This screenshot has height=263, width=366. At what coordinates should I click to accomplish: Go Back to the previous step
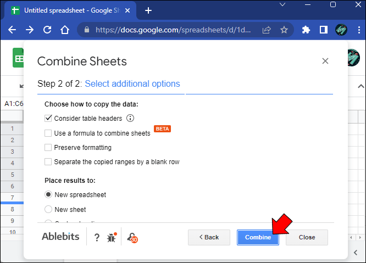pyautogui.click(x=209, y=237)
